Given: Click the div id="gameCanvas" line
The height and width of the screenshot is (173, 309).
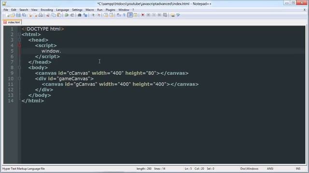Looking at the screenshot, I should 64,79.
